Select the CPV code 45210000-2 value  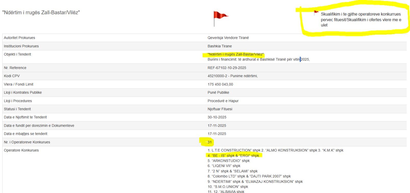[232, 76]
